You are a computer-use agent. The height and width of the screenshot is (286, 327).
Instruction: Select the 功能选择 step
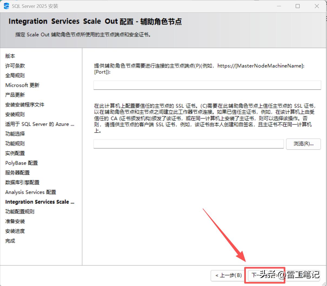coord(15,134)
